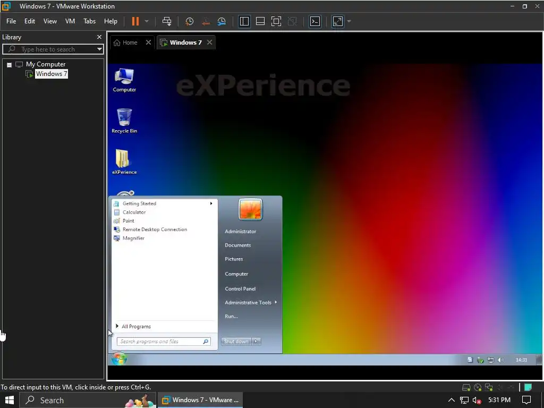Close the Windows 7 tab
This screenshot has width=544, height=408.
pos(209,42)
